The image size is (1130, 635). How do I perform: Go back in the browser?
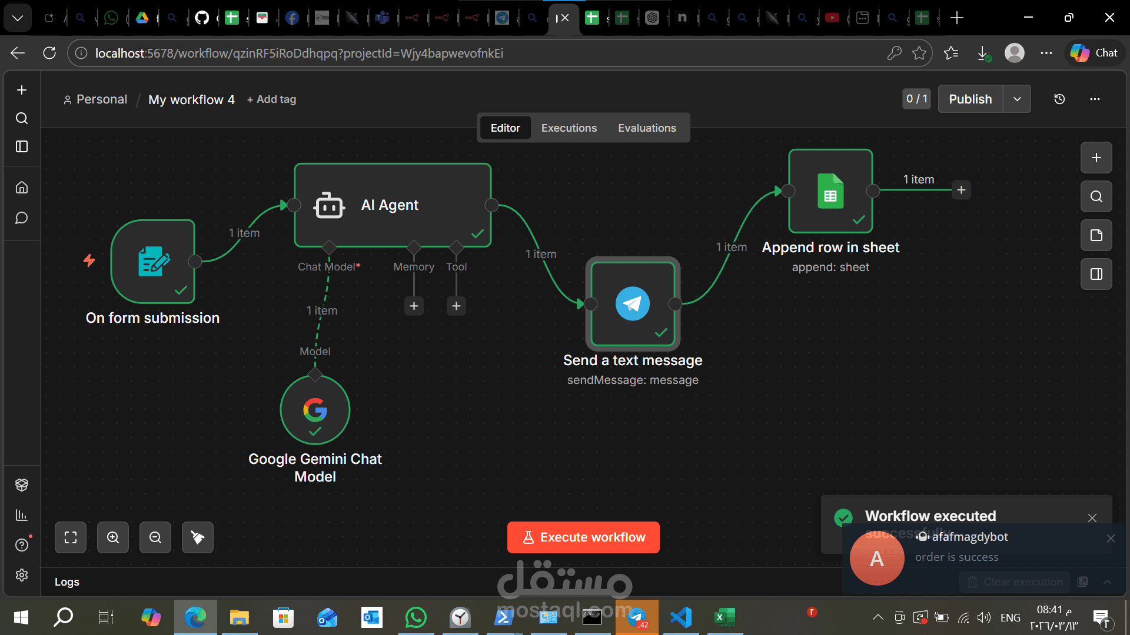point(18,53)
